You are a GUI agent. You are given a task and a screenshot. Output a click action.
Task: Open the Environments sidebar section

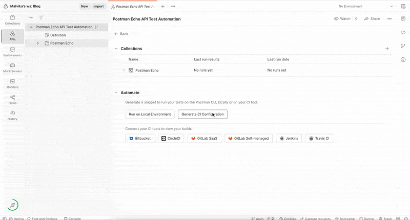click(x=12, y=52)
